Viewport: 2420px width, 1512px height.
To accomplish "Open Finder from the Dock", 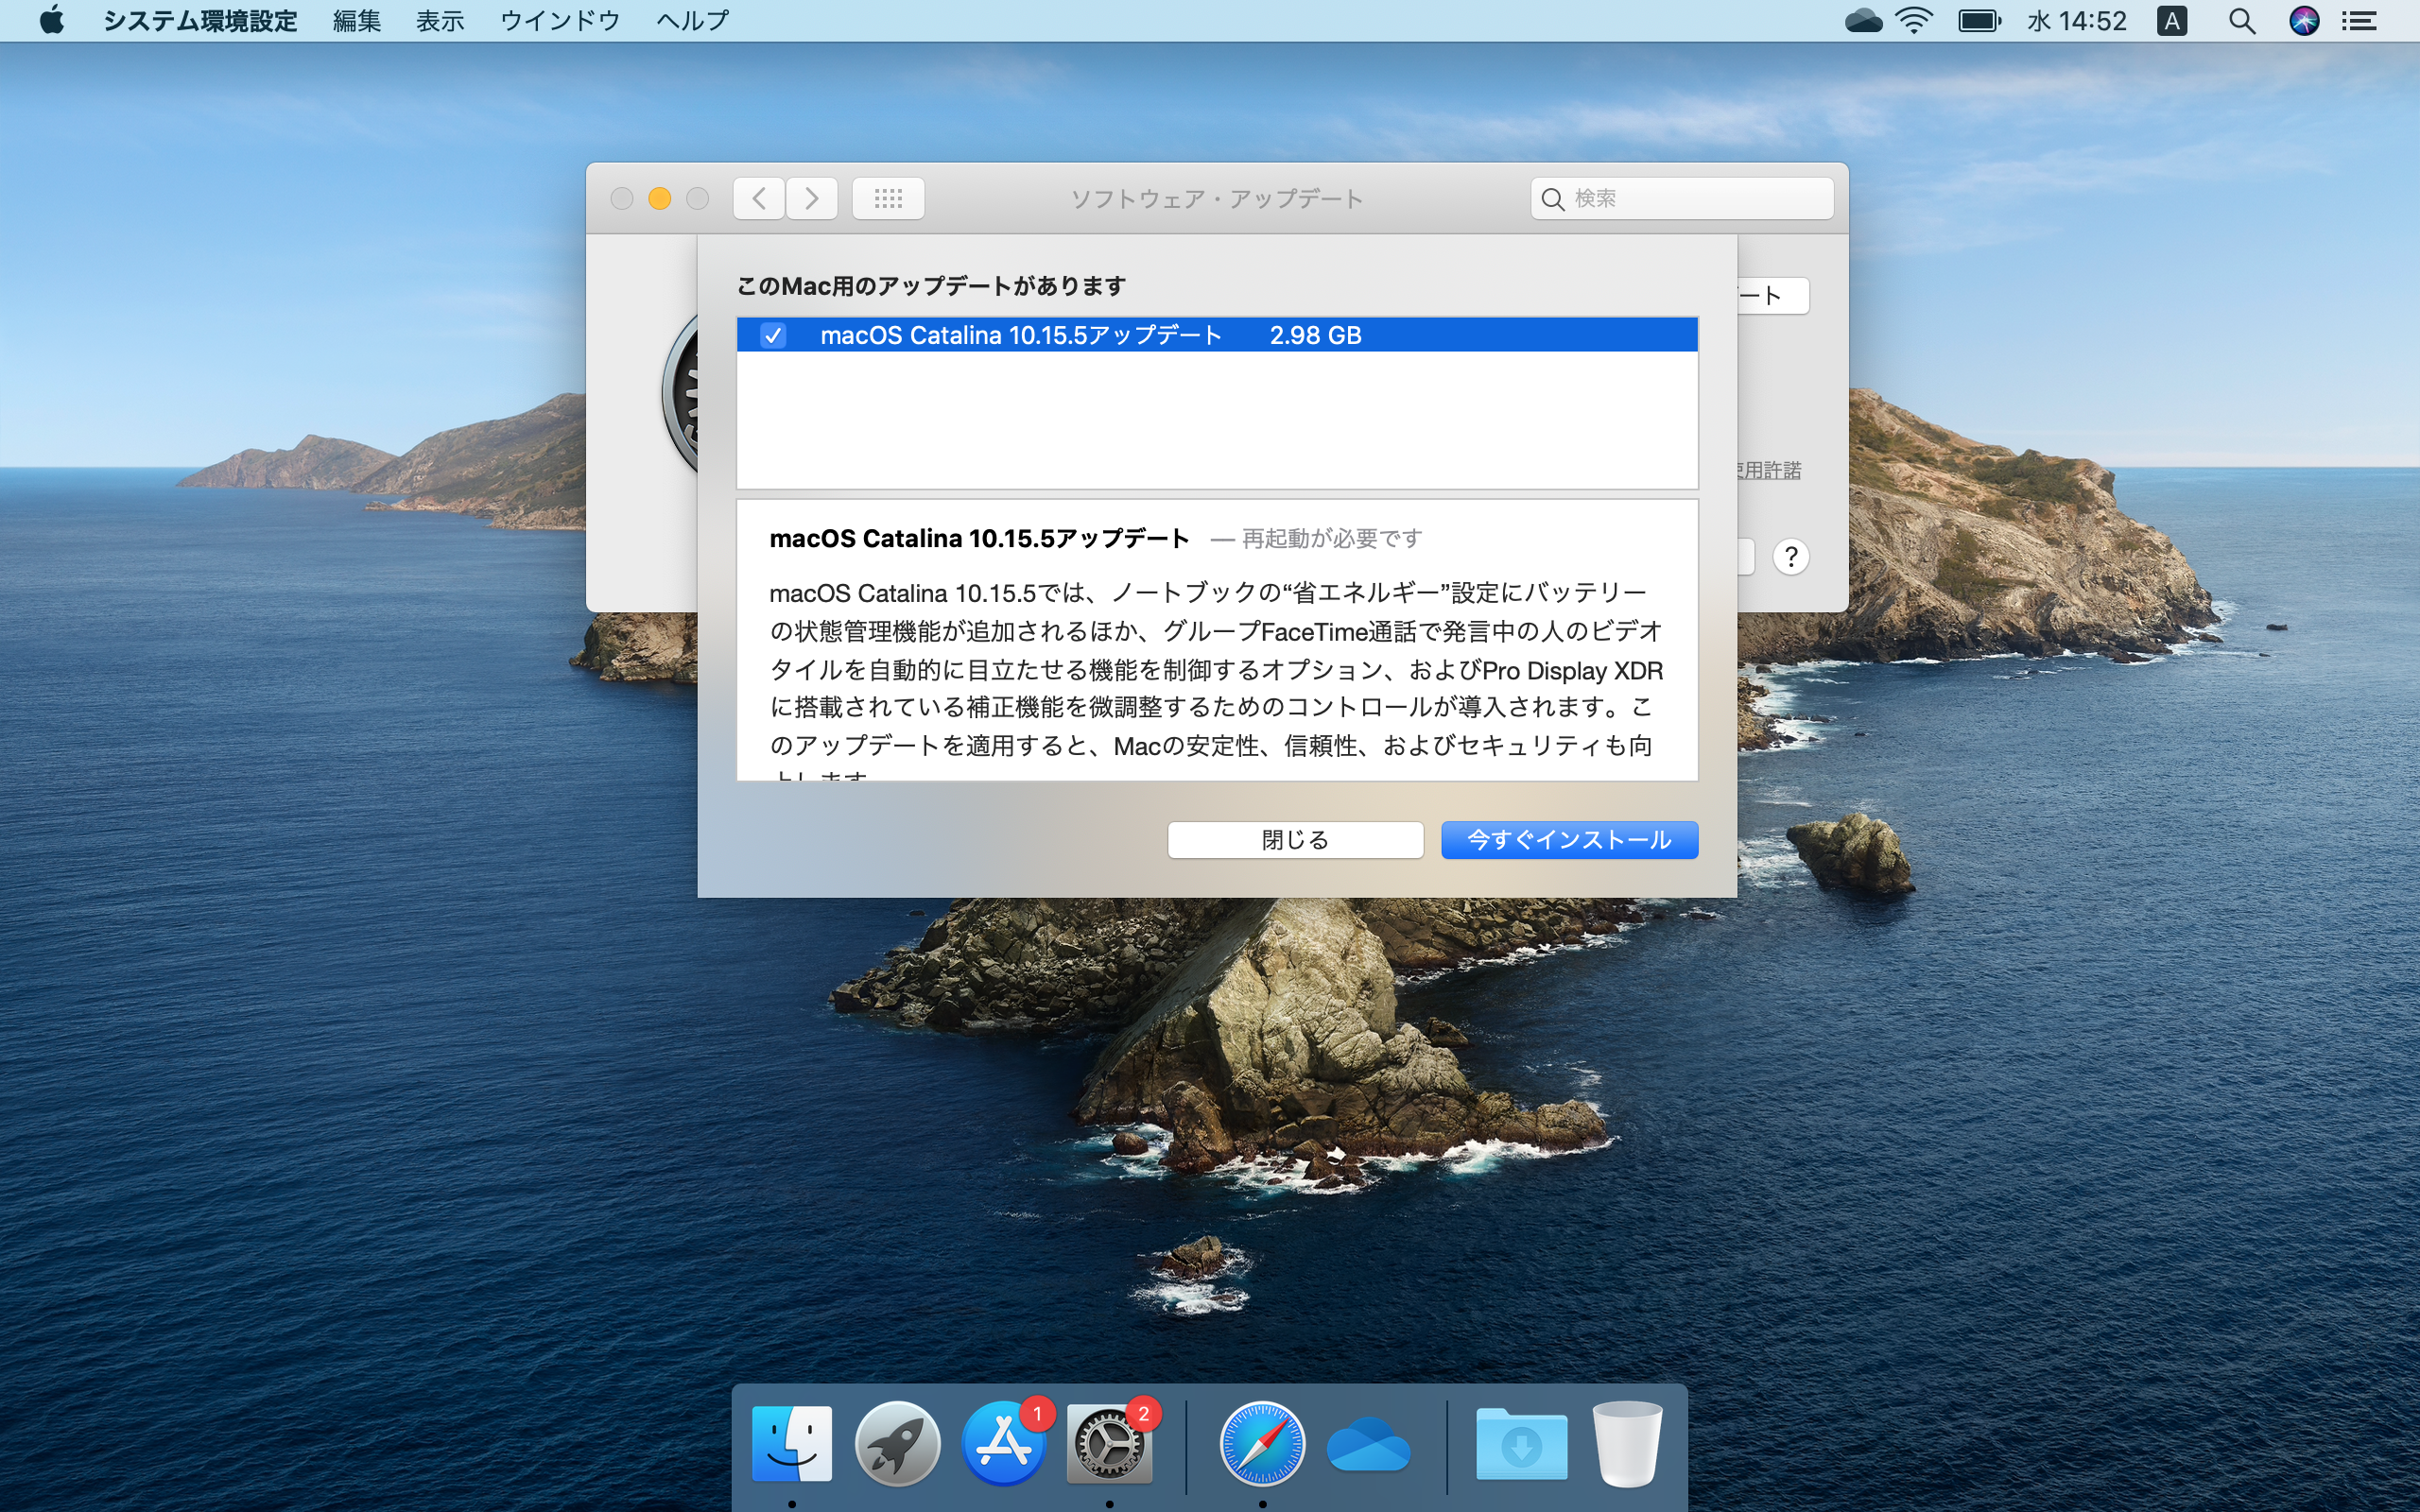I will [792, 1443].
